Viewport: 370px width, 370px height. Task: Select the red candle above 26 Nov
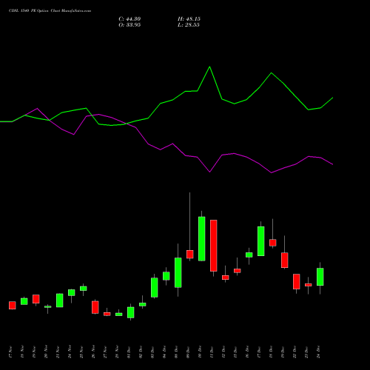[95, 307]
